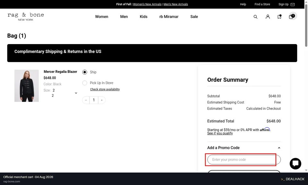Click the Order Summary heading
This screenshot has width=308, height=185.
(228, 80)
